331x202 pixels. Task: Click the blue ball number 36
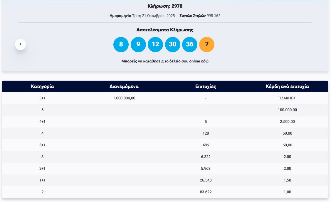click(190, 45)
